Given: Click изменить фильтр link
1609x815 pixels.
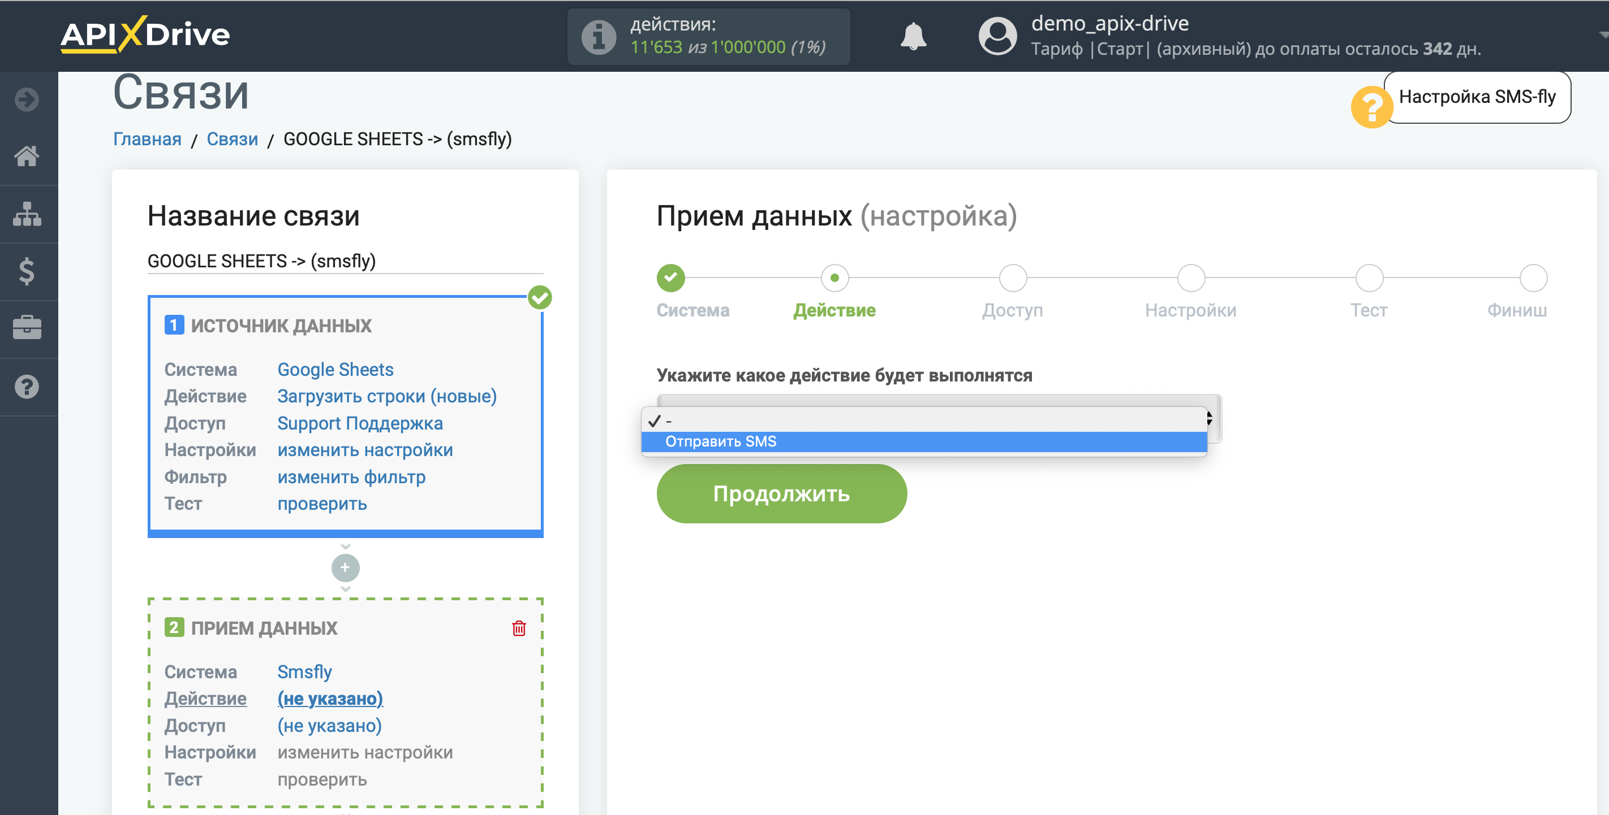Looking at the screenshot, I should point(352,477).
